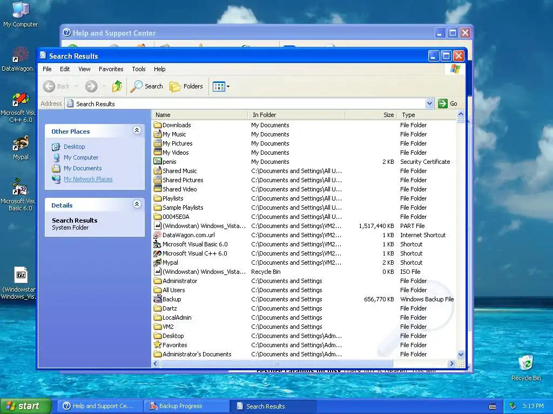Select the Playlists row

tap(305, 198)
